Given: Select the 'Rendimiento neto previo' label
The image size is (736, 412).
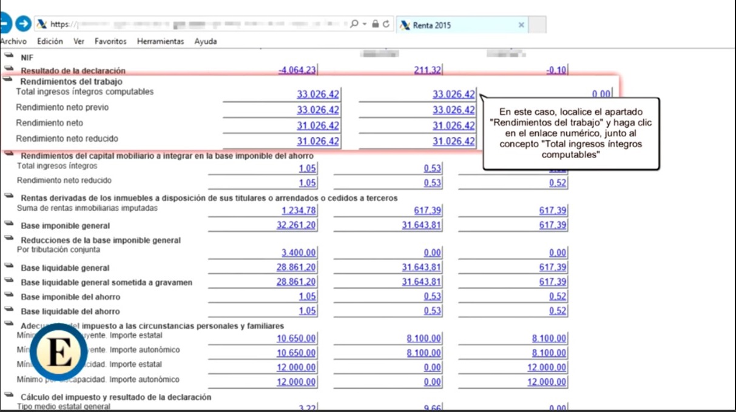Looking at the screenshot, I should [x=62, y=107].
